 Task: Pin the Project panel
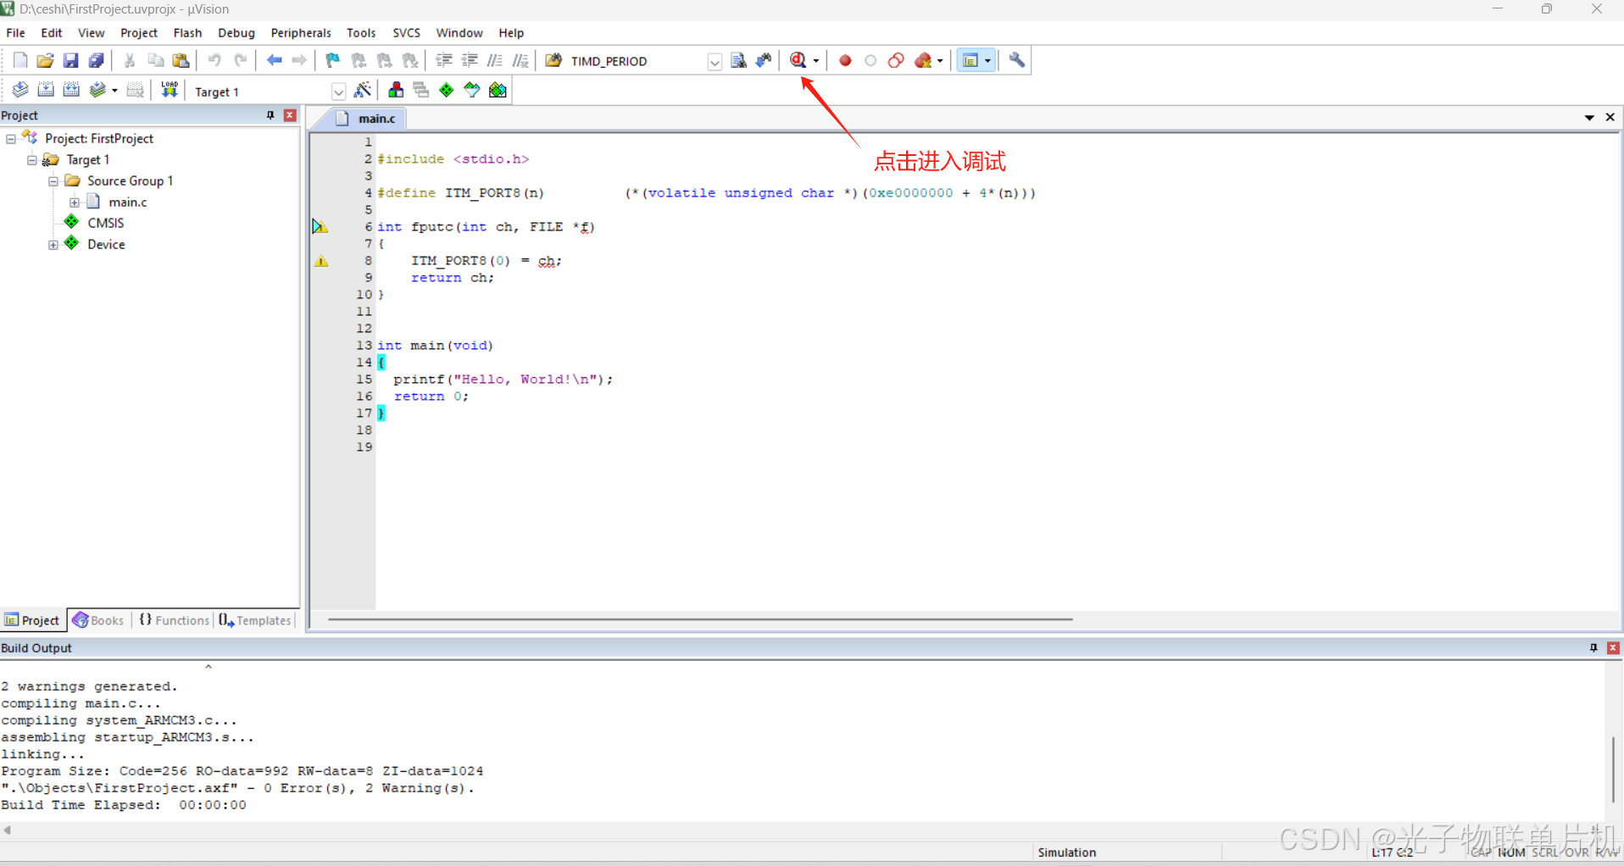[x=270, y=115]
